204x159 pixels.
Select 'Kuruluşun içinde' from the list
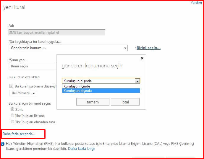(77, 86)
